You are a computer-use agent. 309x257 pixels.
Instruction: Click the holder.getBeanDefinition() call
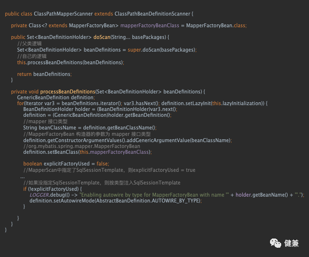click(144, 115)
